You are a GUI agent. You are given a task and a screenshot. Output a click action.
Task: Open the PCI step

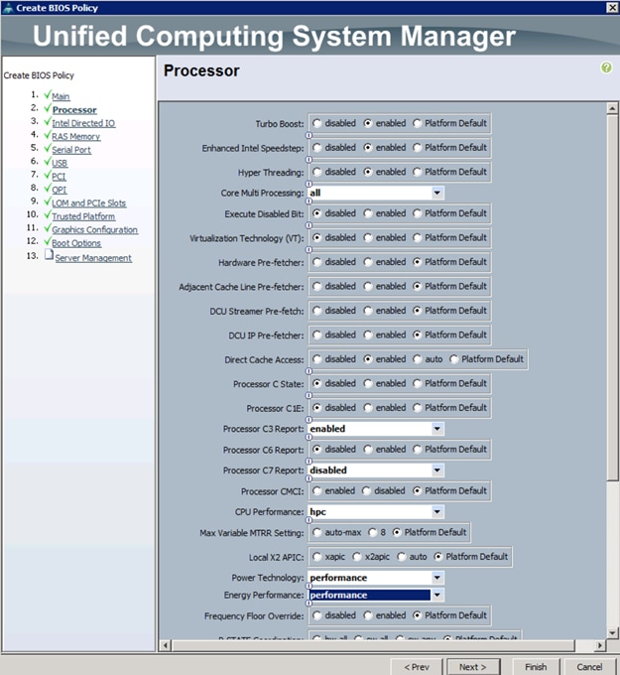[59, 177]
